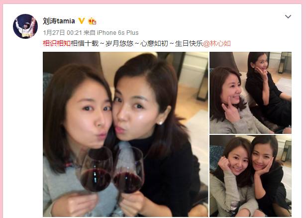
Task: Click the red 相识相知 highlighted text
Action: (x=57, y=43)
